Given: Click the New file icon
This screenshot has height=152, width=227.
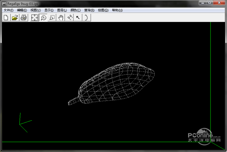Looking at the screenshot, I should pyautogui.click(x=6, y=17).
